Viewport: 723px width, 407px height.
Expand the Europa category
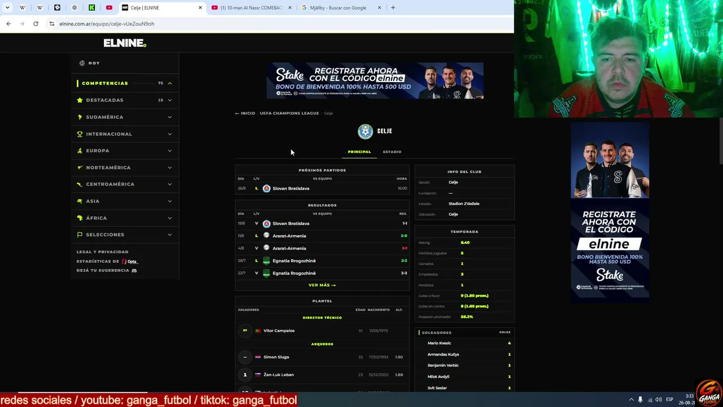[x=169, y=150]
